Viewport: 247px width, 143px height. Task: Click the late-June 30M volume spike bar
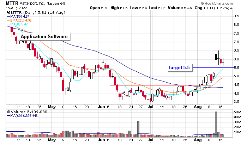coord(138,129)
